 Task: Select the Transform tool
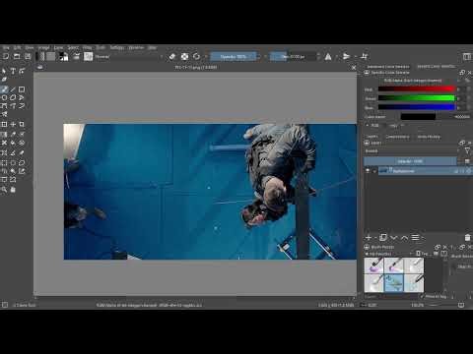[4, 124]
